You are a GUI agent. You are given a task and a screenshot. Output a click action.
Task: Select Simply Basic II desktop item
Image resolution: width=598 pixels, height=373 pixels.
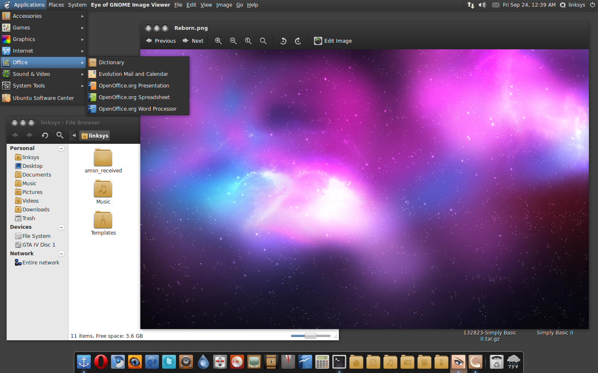[555, 332]
